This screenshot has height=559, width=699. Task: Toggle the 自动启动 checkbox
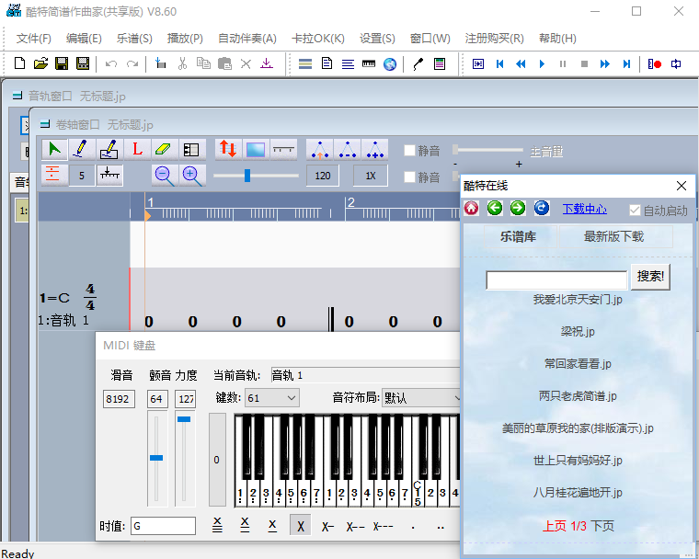635,211
